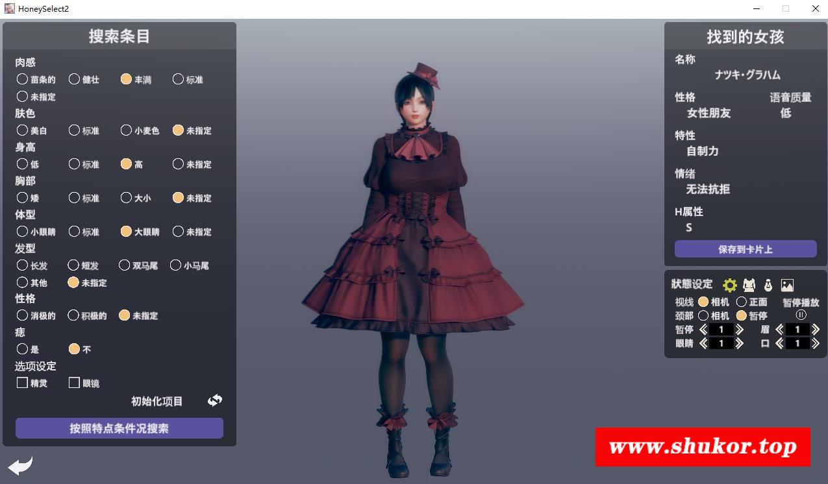Decrease the 眉 value with left arrows
The height and width of the screenshot is (484, 828).
point(780,330)
